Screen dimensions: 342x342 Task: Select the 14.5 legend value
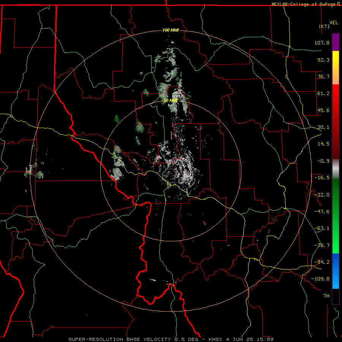[x=323, y=144]
